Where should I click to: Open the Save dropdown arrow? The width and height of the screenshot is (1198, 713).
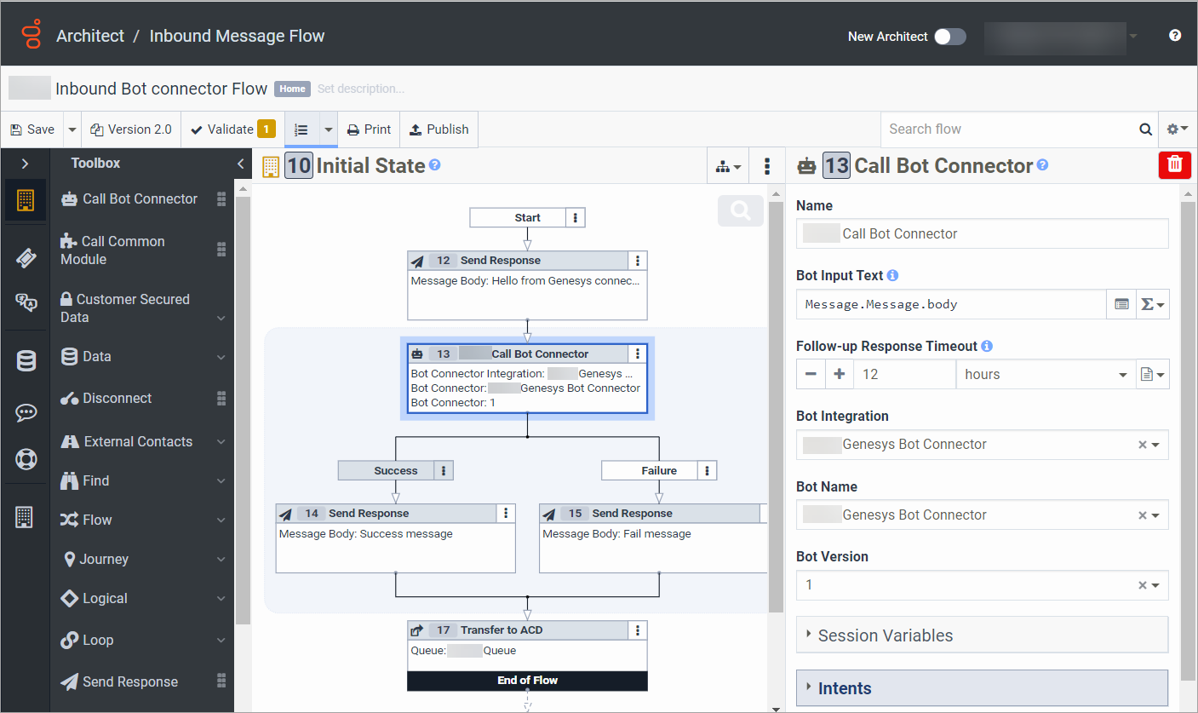click(x=72, y=129)
